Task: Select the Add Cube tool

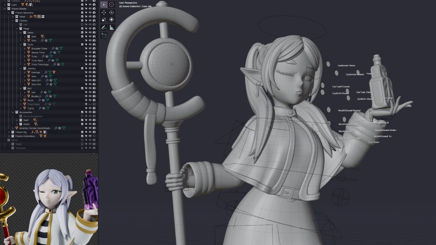Action: 104,36
